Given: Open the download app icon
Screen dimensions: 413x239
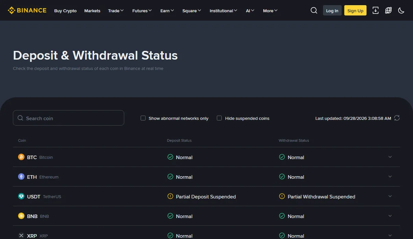Looking at the screenshot, I should point(375,10).
